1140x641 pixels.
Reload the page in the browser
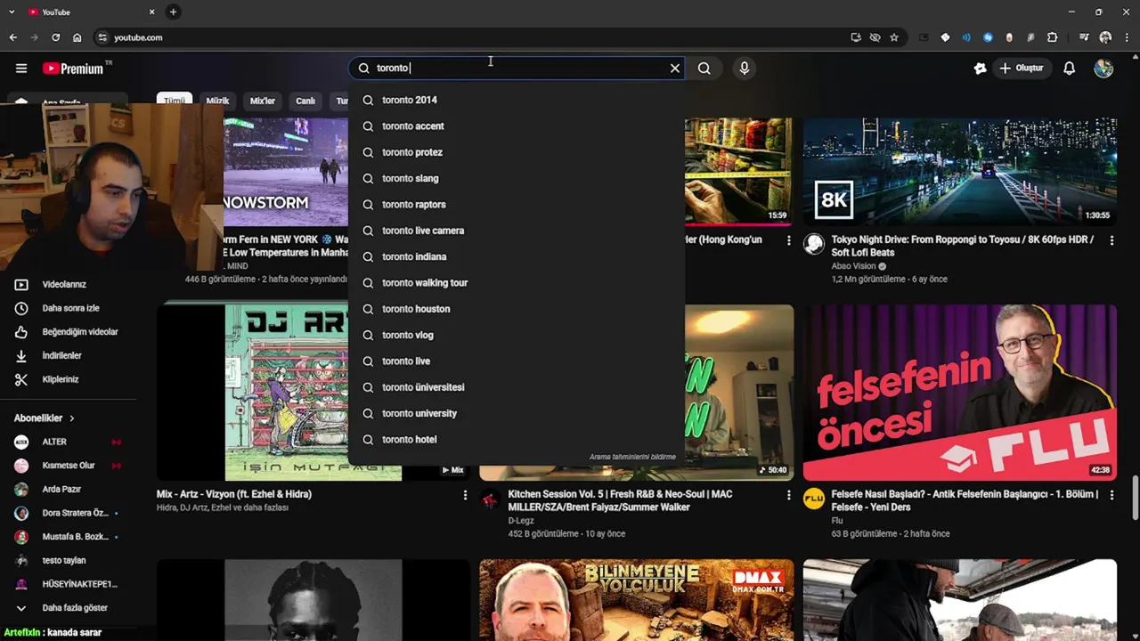click(55, 37)
